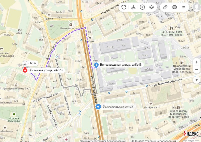Click the Яндекс logo
201x142 pixels.
click(x=191, y=134)
